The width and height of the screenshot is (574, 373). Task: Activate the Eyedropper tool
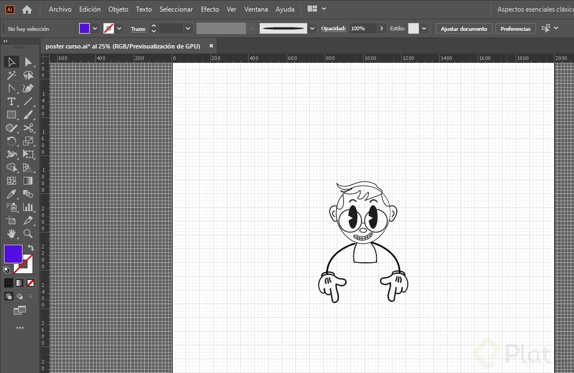[x=11, y=194]
